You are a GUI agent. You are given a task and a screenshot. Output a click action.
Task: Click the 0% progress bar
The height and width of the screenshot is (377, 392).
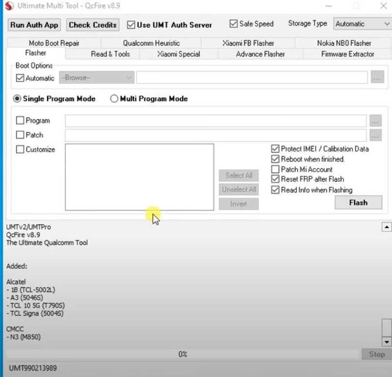pyautogui.click(x=182, y=354)
